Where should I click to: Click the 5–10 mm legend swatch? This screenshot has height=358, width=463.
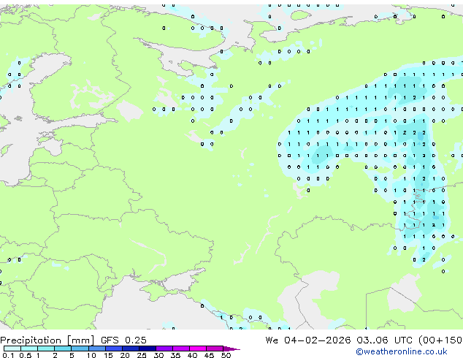[80, 349]
